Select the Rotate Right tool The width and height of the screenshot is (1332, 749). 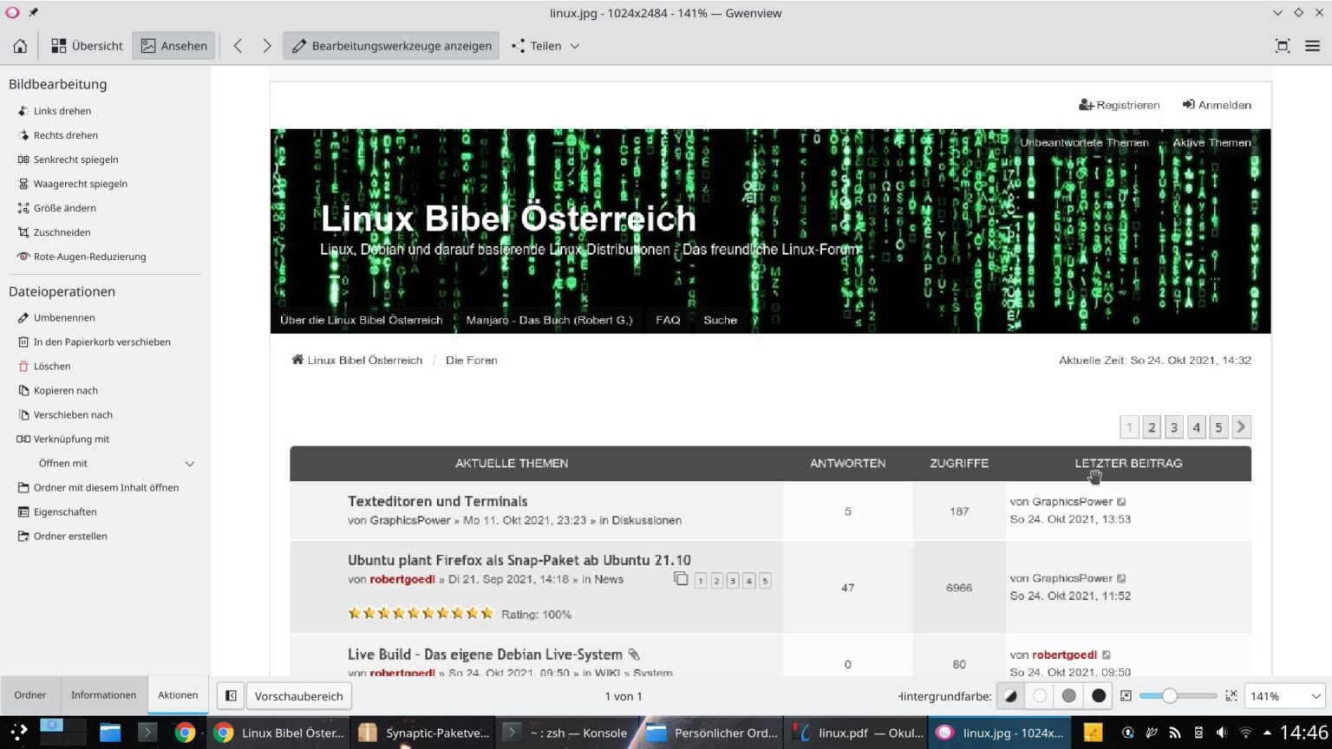coord(64,135)
